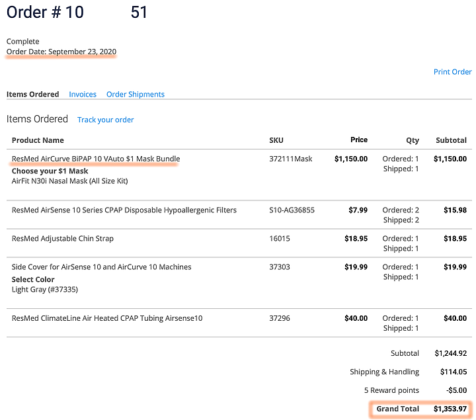
Task: Click the $114.05 shipping amount
Action: click(x=454, y=372)
